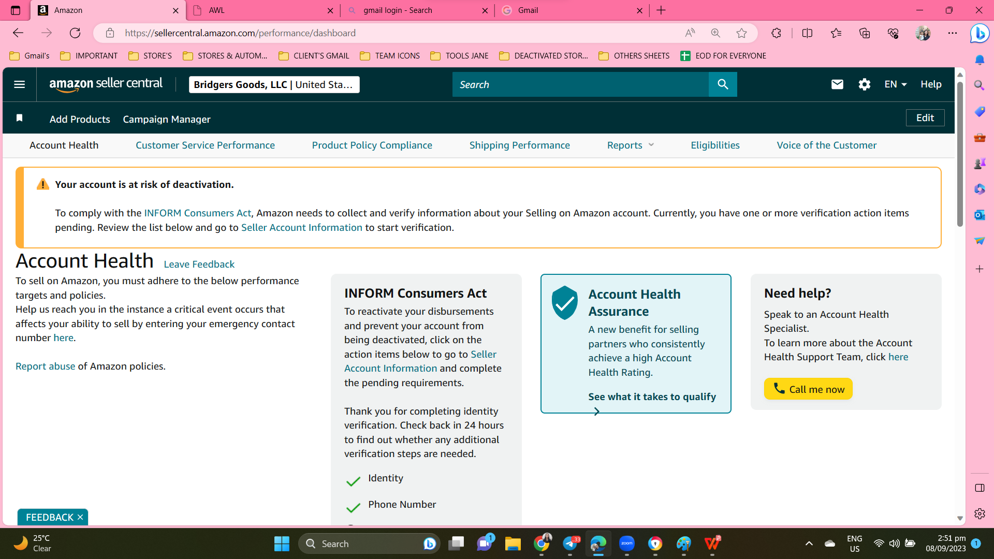Open the Favorites list icon

pos(836,33)
